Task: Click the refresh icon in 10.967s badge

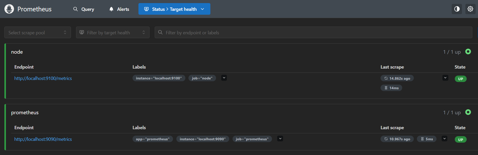Action: (386, 139)
